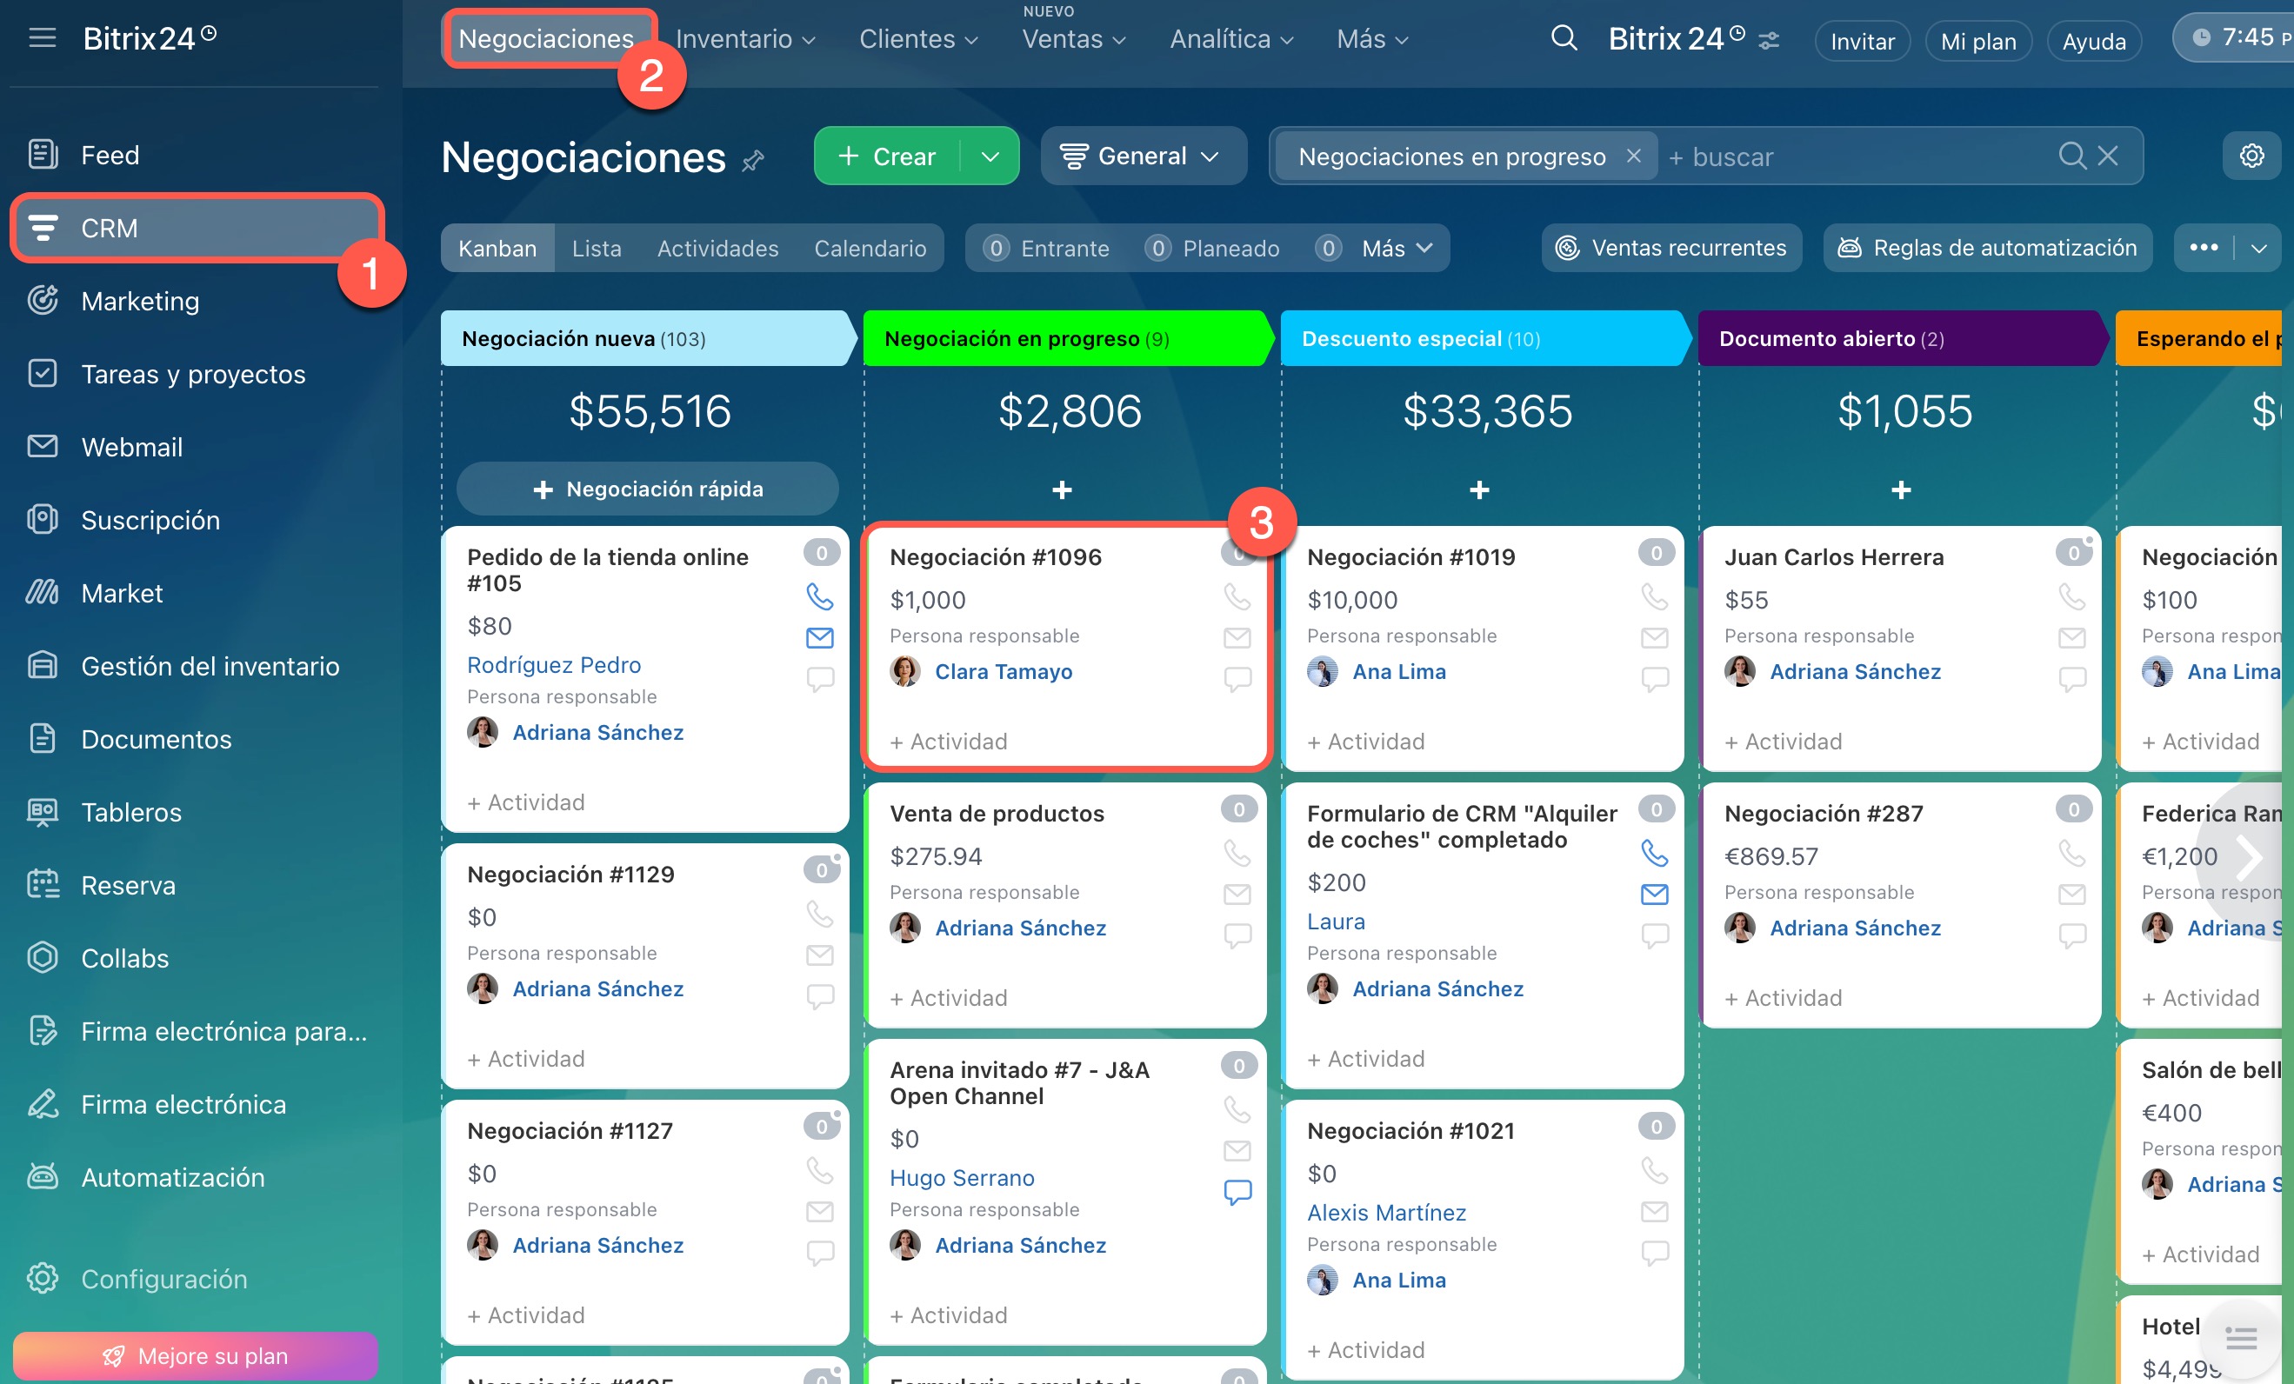The width and height of the screenshot is (2294, 1384).
Task: Open the hamburger menu icon beside Bitrix24
Action: point(42,38)
